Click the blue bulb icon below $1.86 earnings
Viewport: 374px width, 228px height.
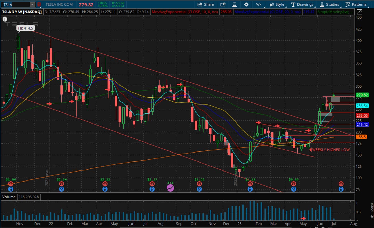coord(11,189)
